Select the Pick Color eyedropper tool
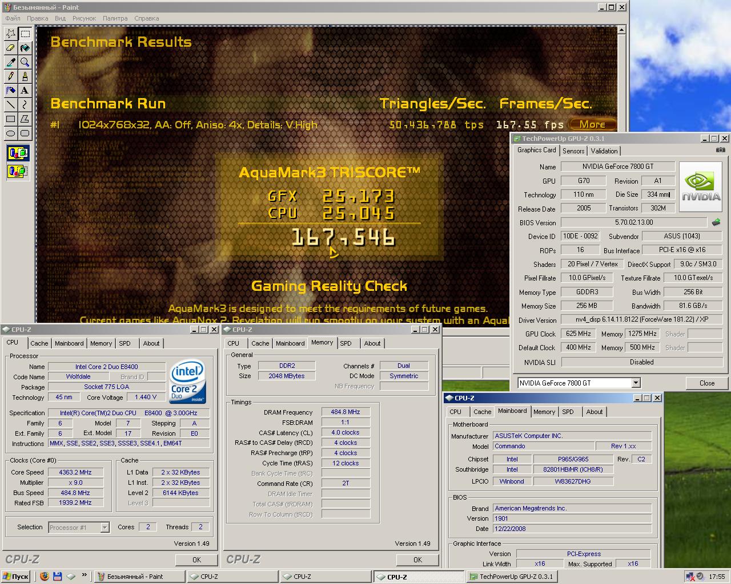 pos(11,62)
